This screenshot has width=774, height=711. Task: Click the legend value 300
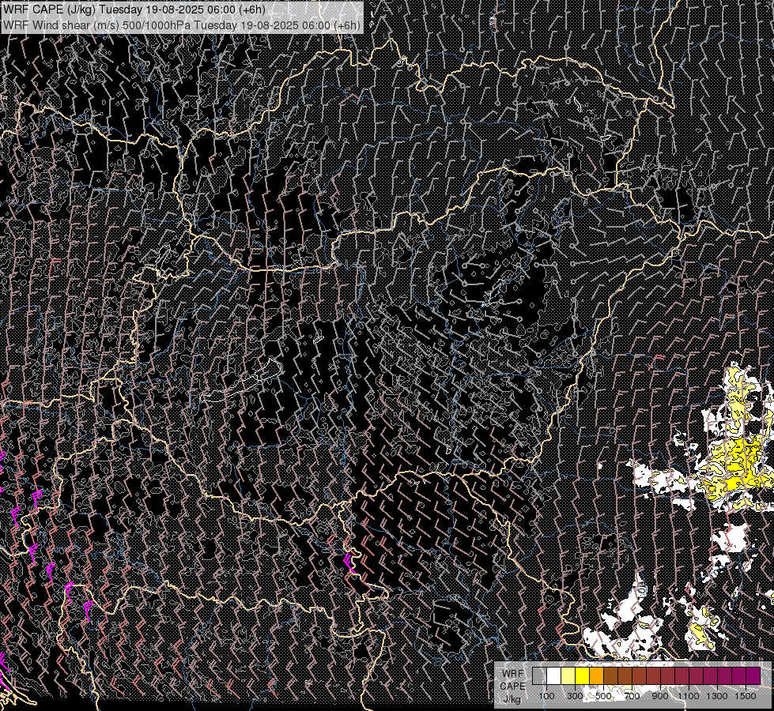tap(575, 696)
